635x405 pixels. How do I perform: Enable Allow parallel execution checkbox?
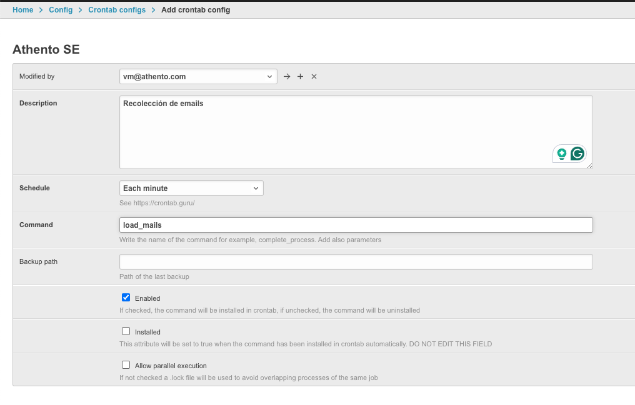pos(126,365)
